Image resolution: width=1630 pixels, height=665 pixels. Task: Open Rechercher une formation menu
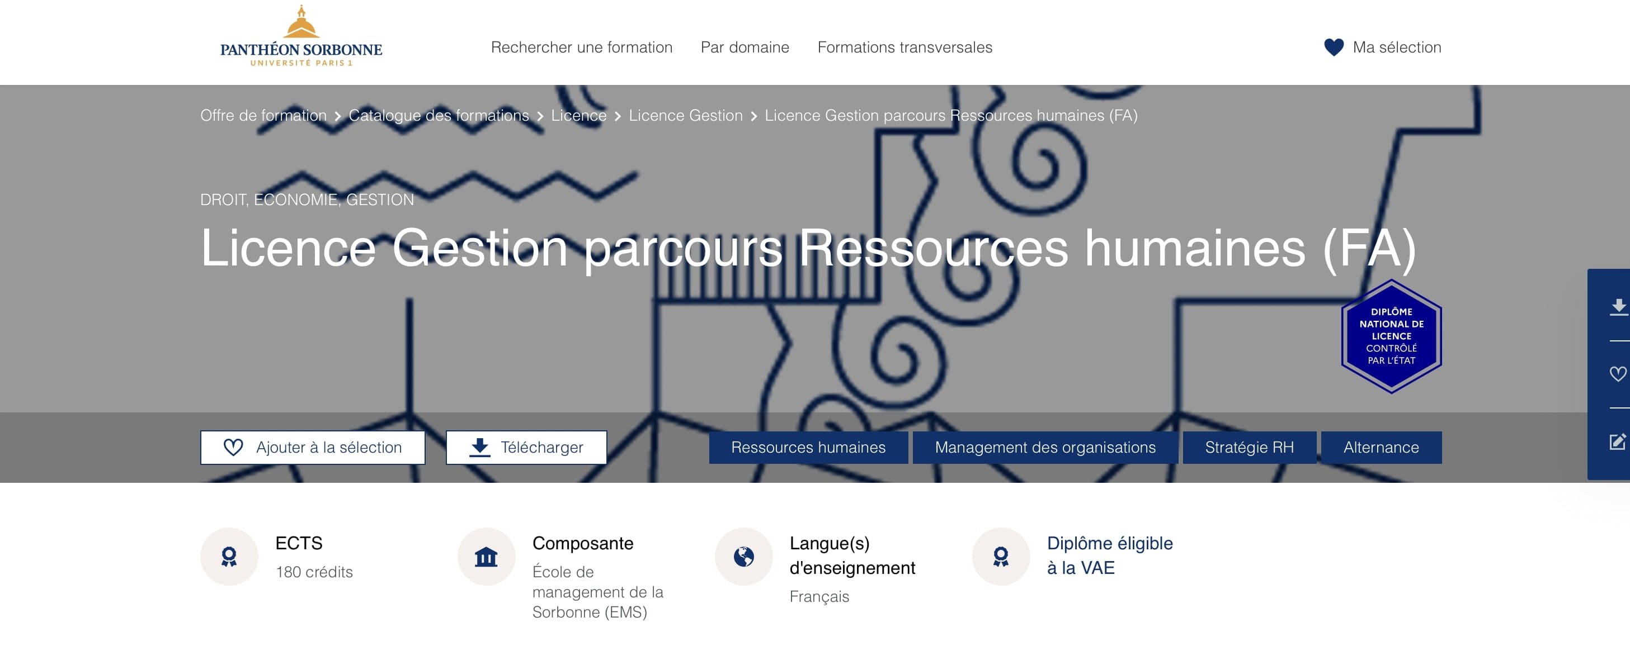click(x=582, y=47)
